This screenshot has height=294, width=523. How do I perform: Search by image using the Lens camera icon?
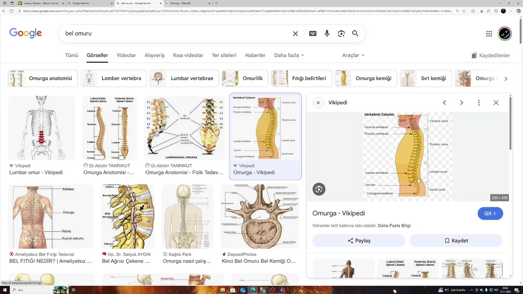coord(341,33)
